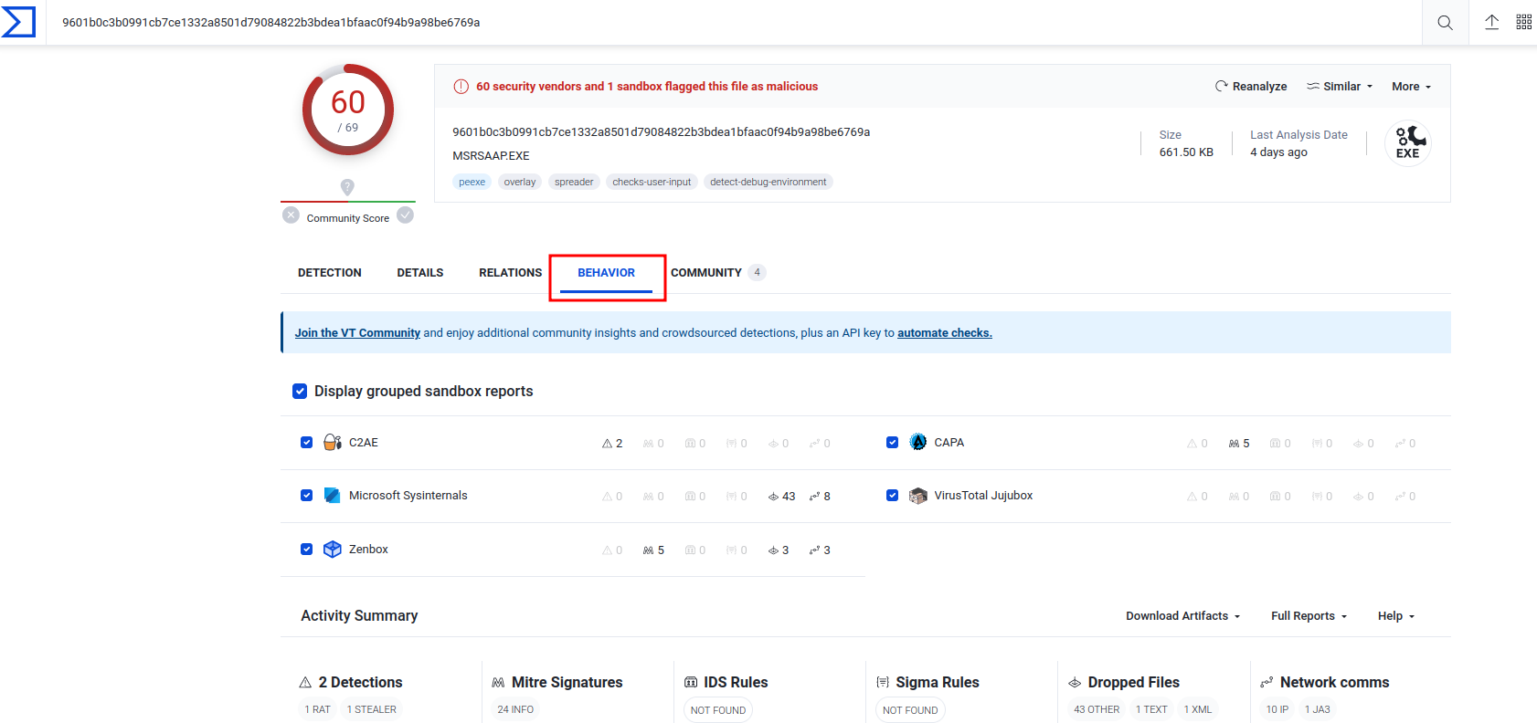This screenshot has width=1537, height=723.
Task: Switch to the DETAILS tab
Action: point(420,273)
